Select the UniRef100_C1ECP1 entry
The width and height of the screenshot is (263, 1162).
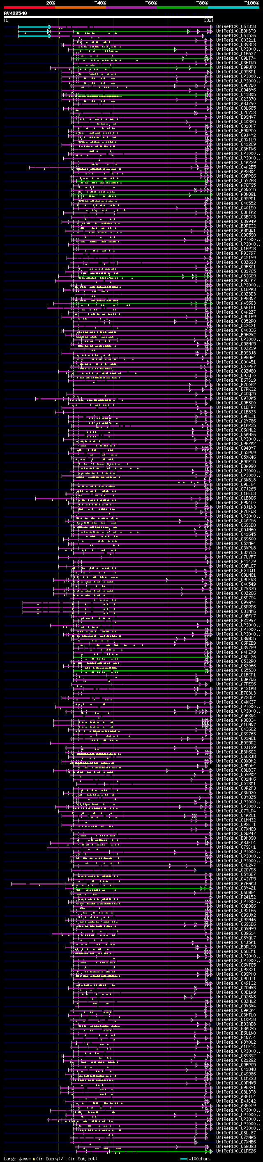pos(236,675)
